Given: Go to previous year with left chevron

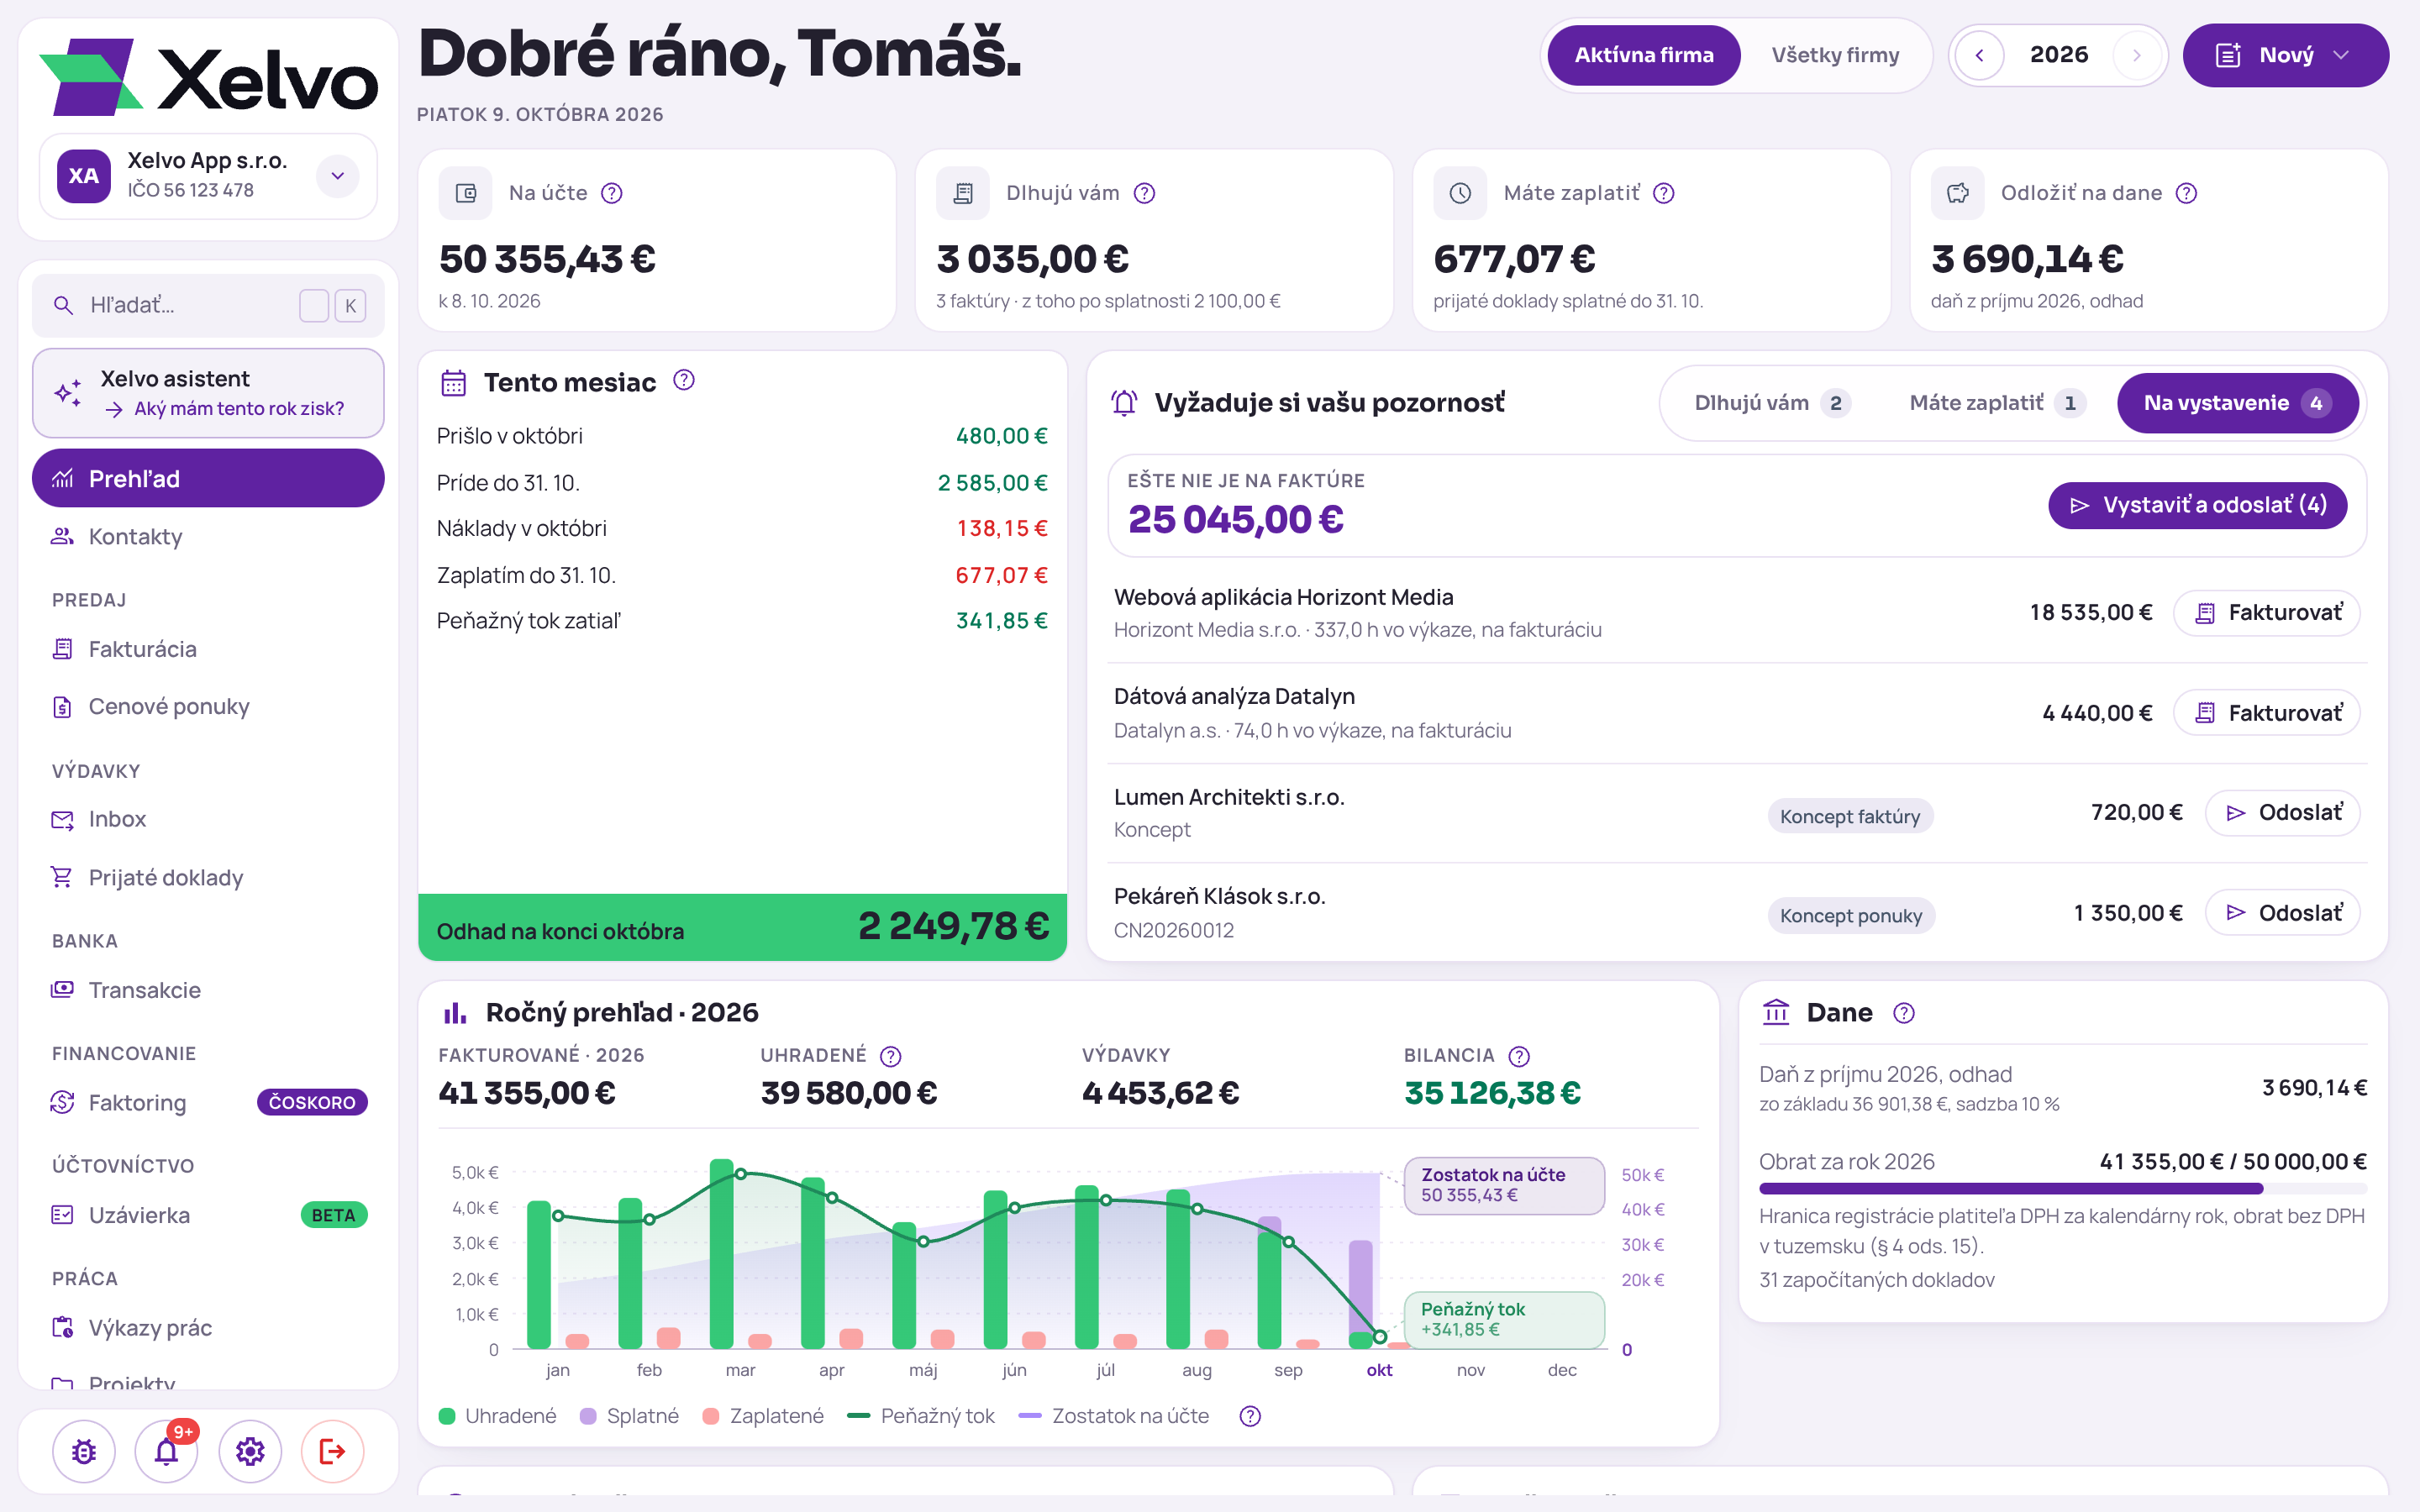Looking at the screenshot, I should [1980, 55].
